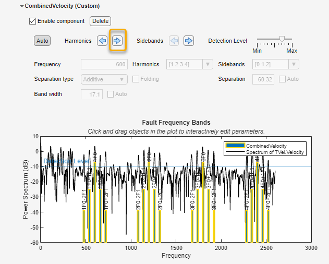Open the Separation type Additive dropdown

click(105, 79)
